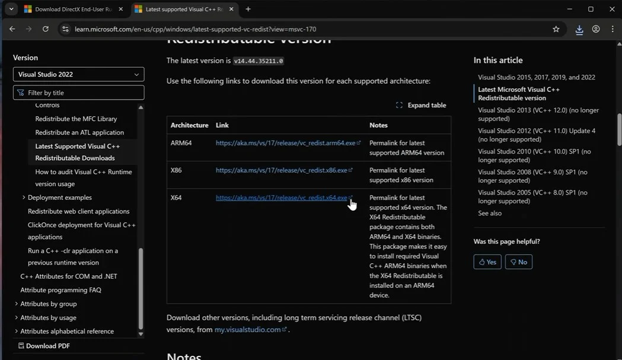Download the ARM64 vc_redist link
The width and height of the screenshot is (622, 360).
tap(285, 143)
